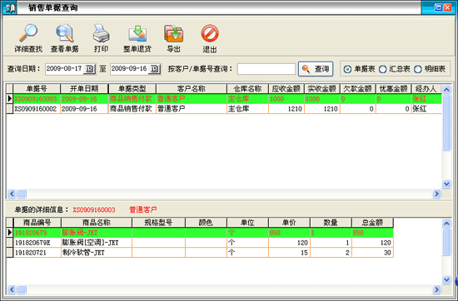Select product row 191820721 制冷软管-JET
This screenshot has width=458, height=301.
tap(200, 253)
